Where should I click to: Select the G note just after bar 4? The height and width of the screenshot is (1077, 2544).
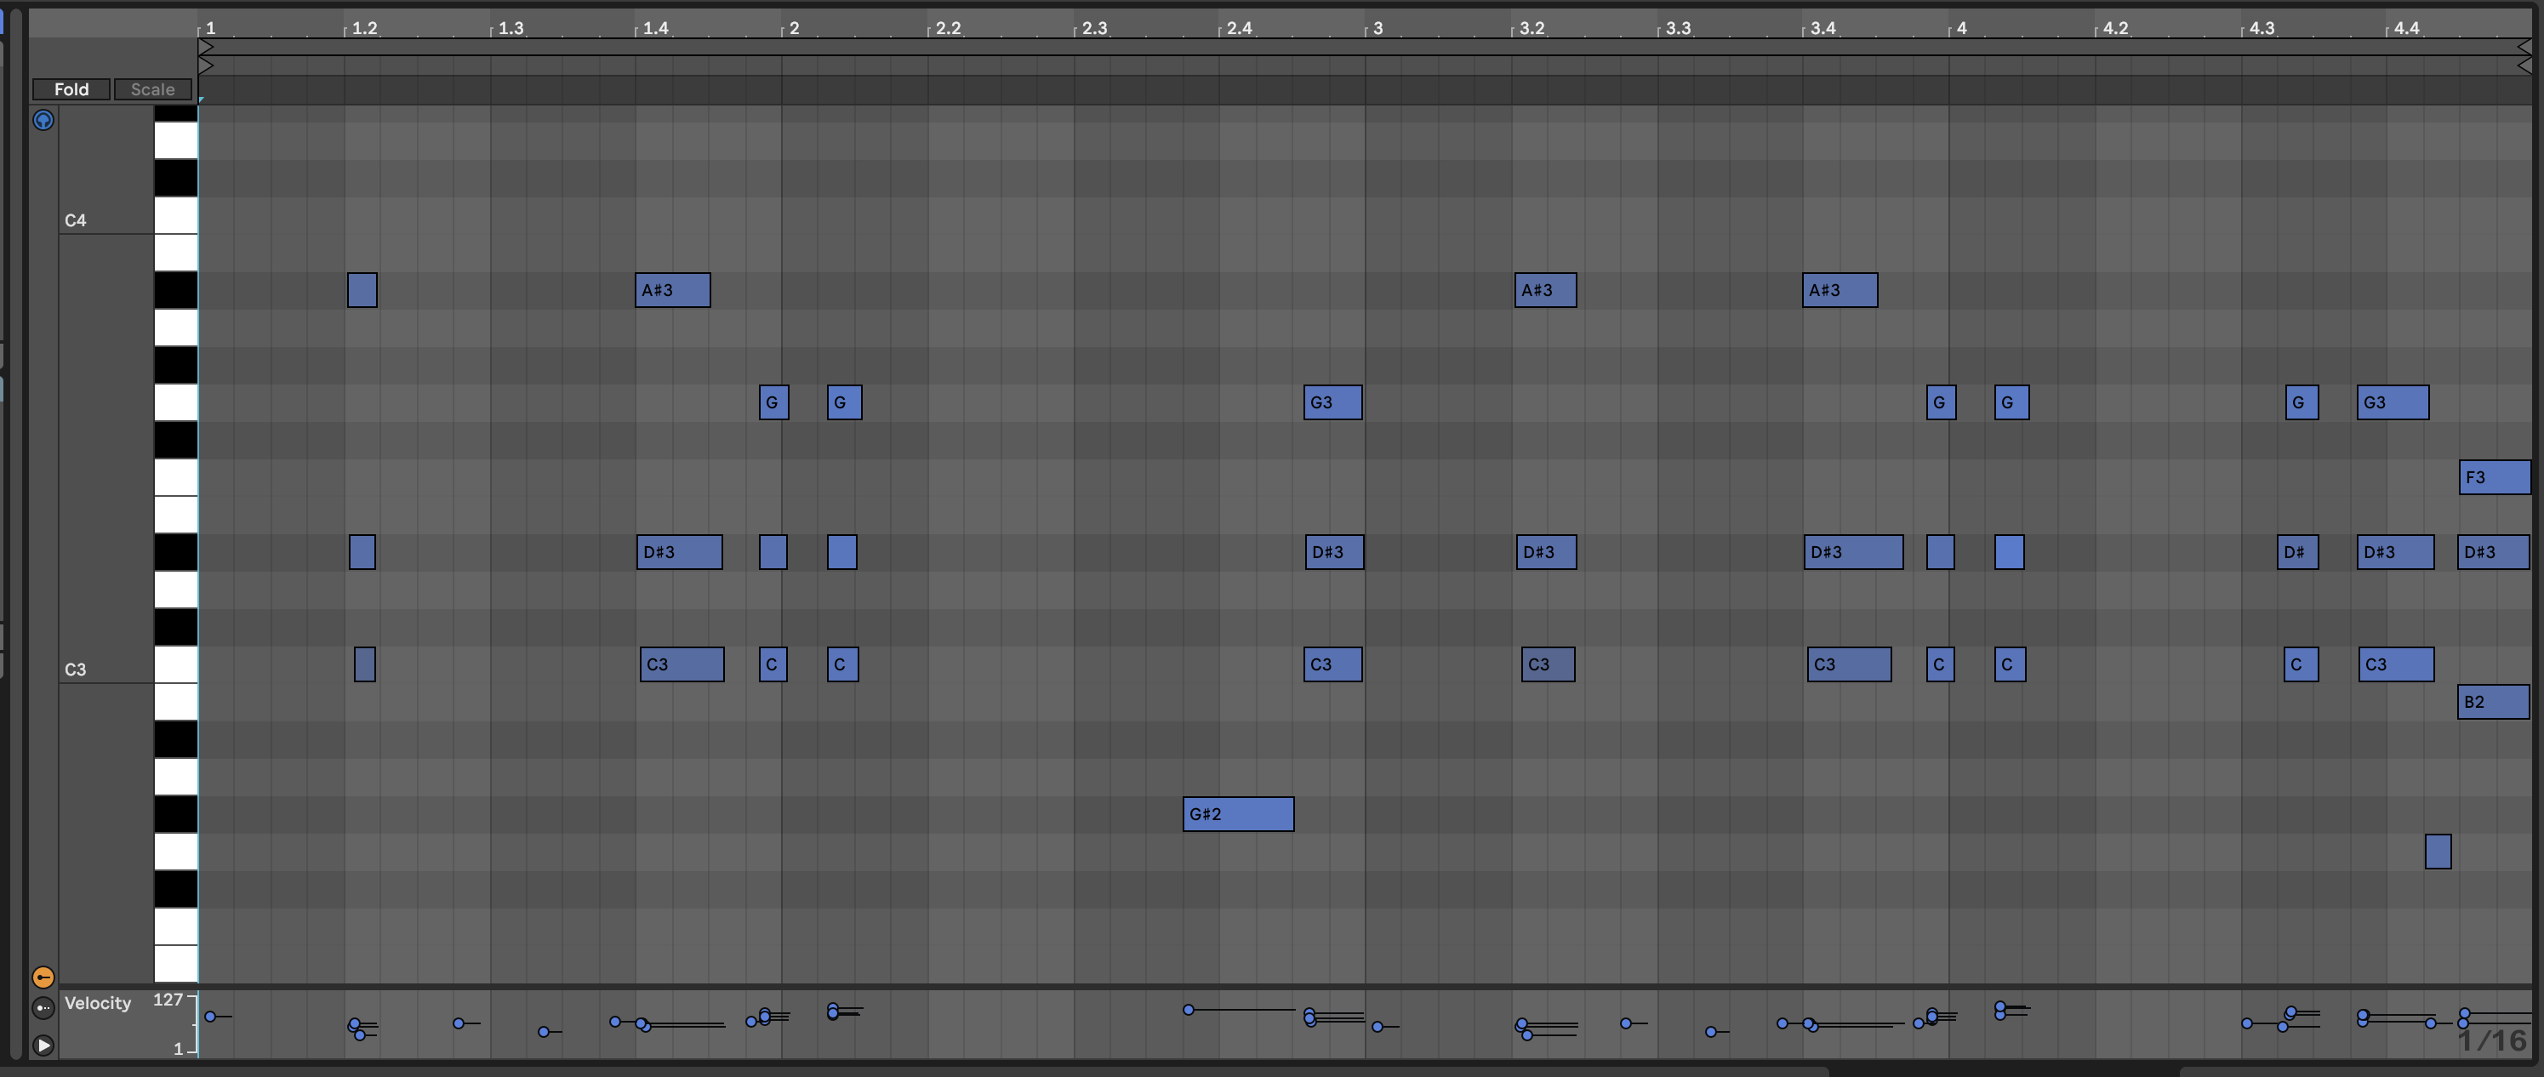pyautogui.click(x=2011, y=402)
